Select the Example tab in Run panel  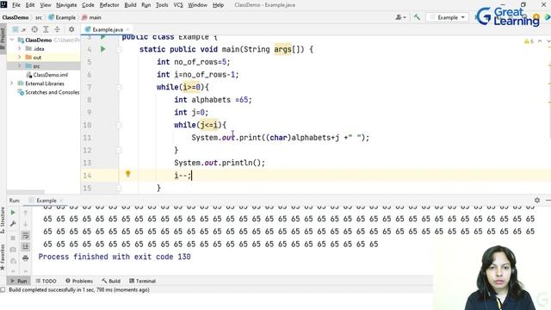pos(46,201)
